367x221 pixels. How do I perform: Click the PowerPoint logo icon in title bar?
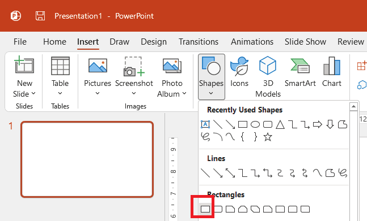coord(16,16)
